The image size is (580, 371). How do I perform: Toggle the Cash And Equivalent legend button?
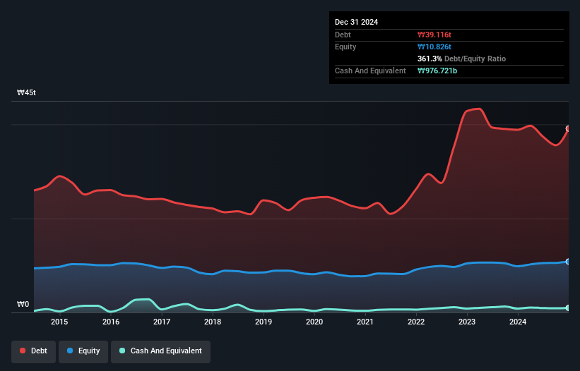pyautogui.click(x=160, y=351)
